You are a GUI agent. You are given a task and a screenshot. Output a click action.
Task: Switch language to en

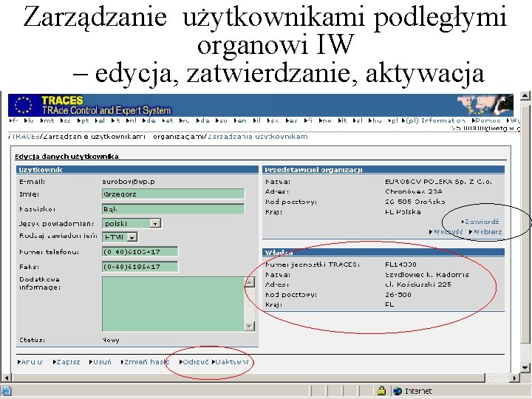240,120
